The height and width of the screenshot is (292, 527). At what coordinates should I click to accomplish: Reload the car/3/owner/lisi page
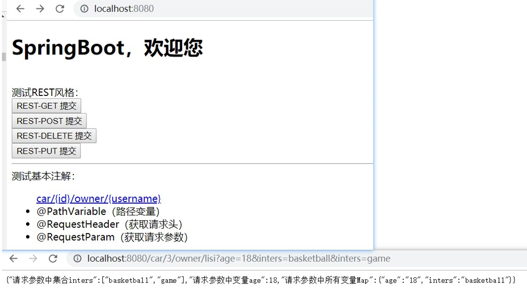53,258
